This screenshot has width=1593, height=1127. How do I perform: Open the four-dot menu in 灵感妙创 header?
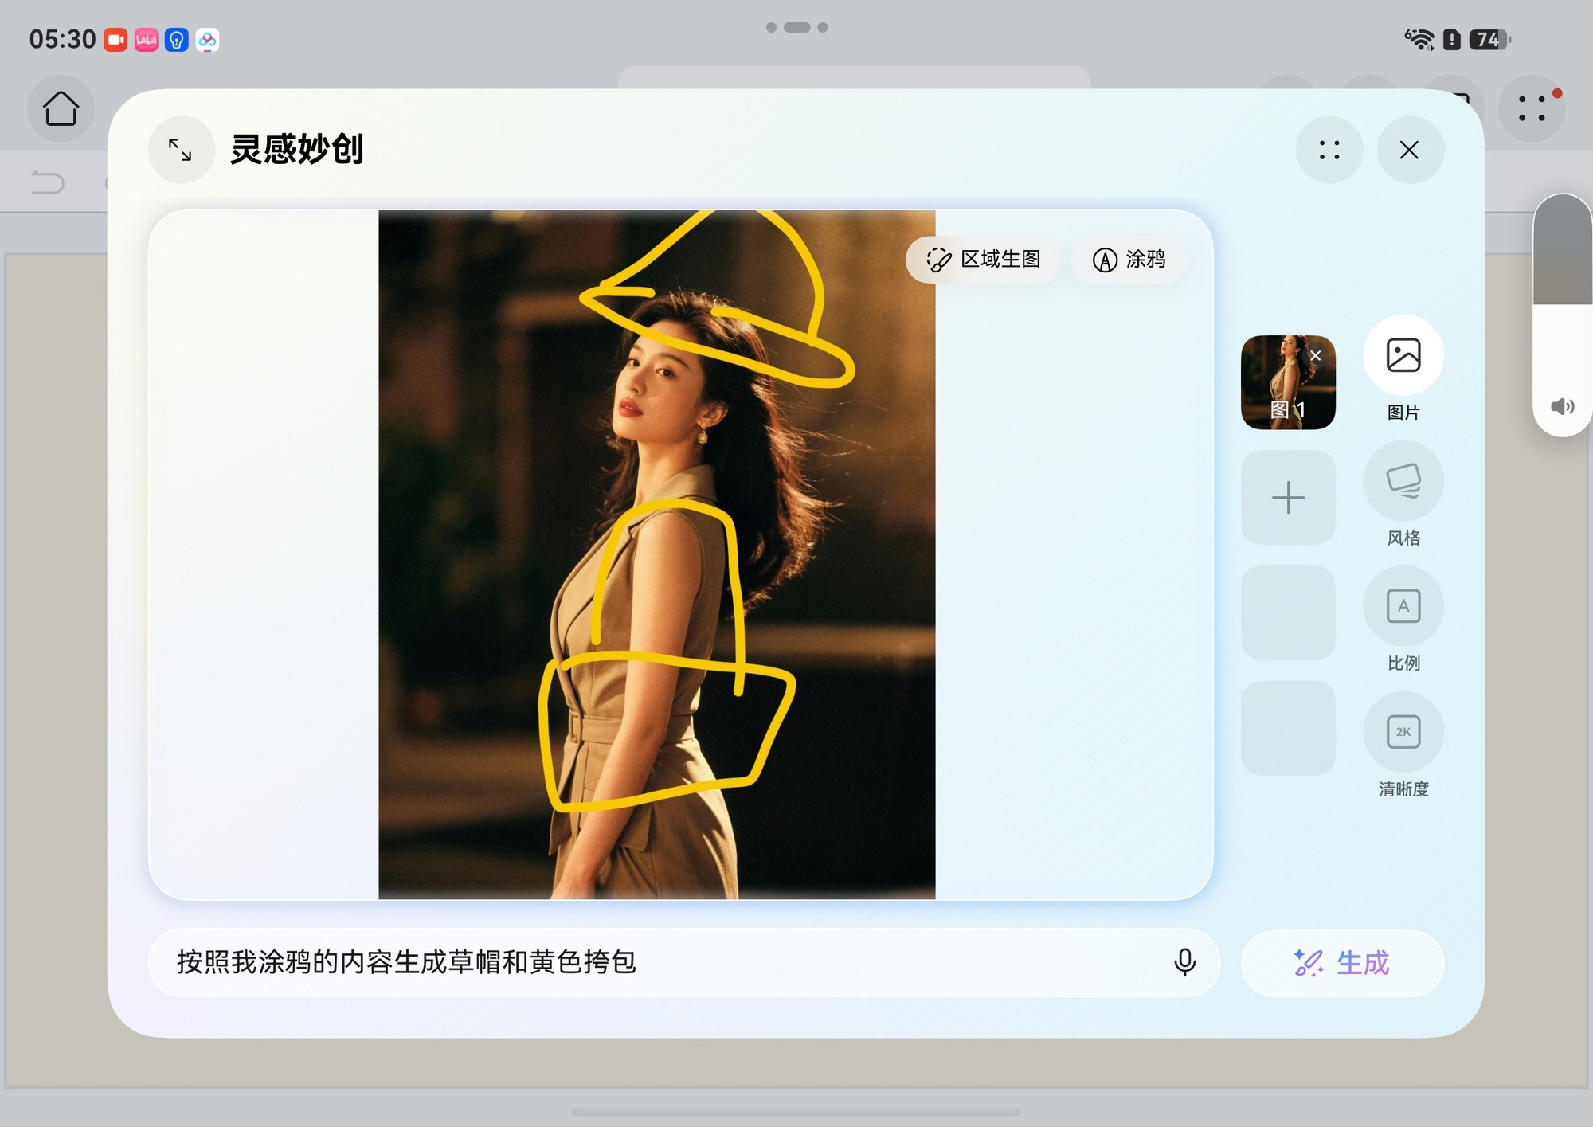1329,150
